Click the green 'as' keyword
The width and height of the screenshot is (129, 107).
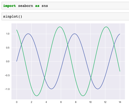[37, 6]
